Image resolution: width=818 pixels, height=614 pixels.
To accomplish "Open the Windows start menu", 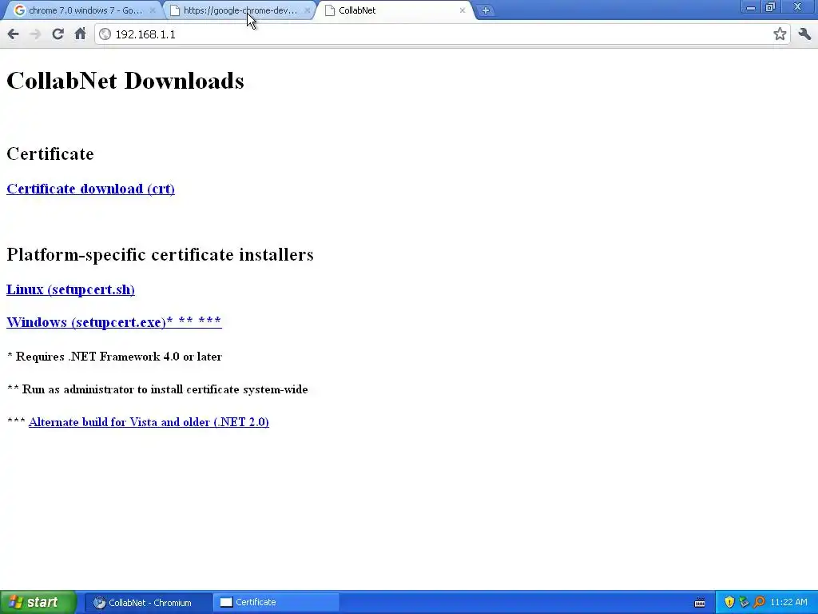I will pyautogui.click(x=38, y=602).
